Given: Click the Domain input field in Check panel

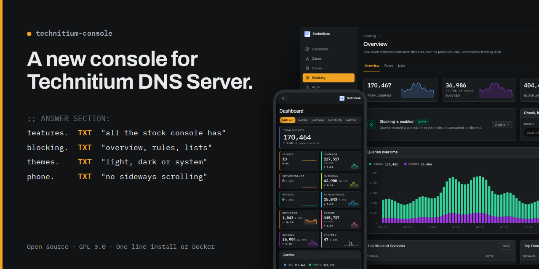Looking at the screenshot, I should (531, 133).
